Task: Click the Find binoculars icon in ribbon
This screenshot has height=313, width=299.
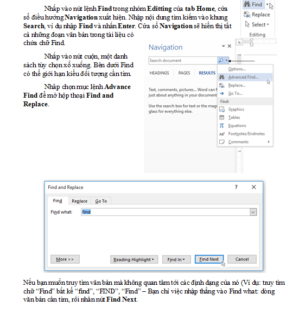Action: point(247,4)
